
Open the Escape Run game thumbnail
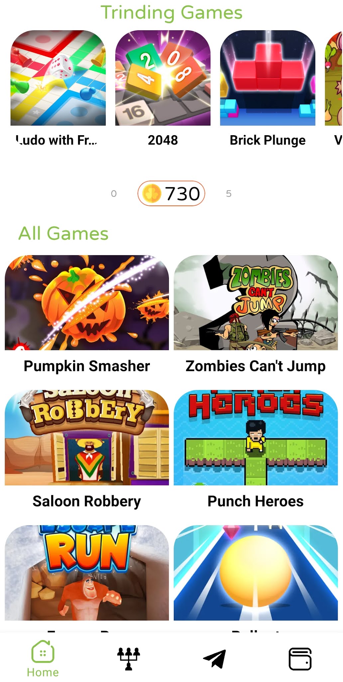pos(87,573)
